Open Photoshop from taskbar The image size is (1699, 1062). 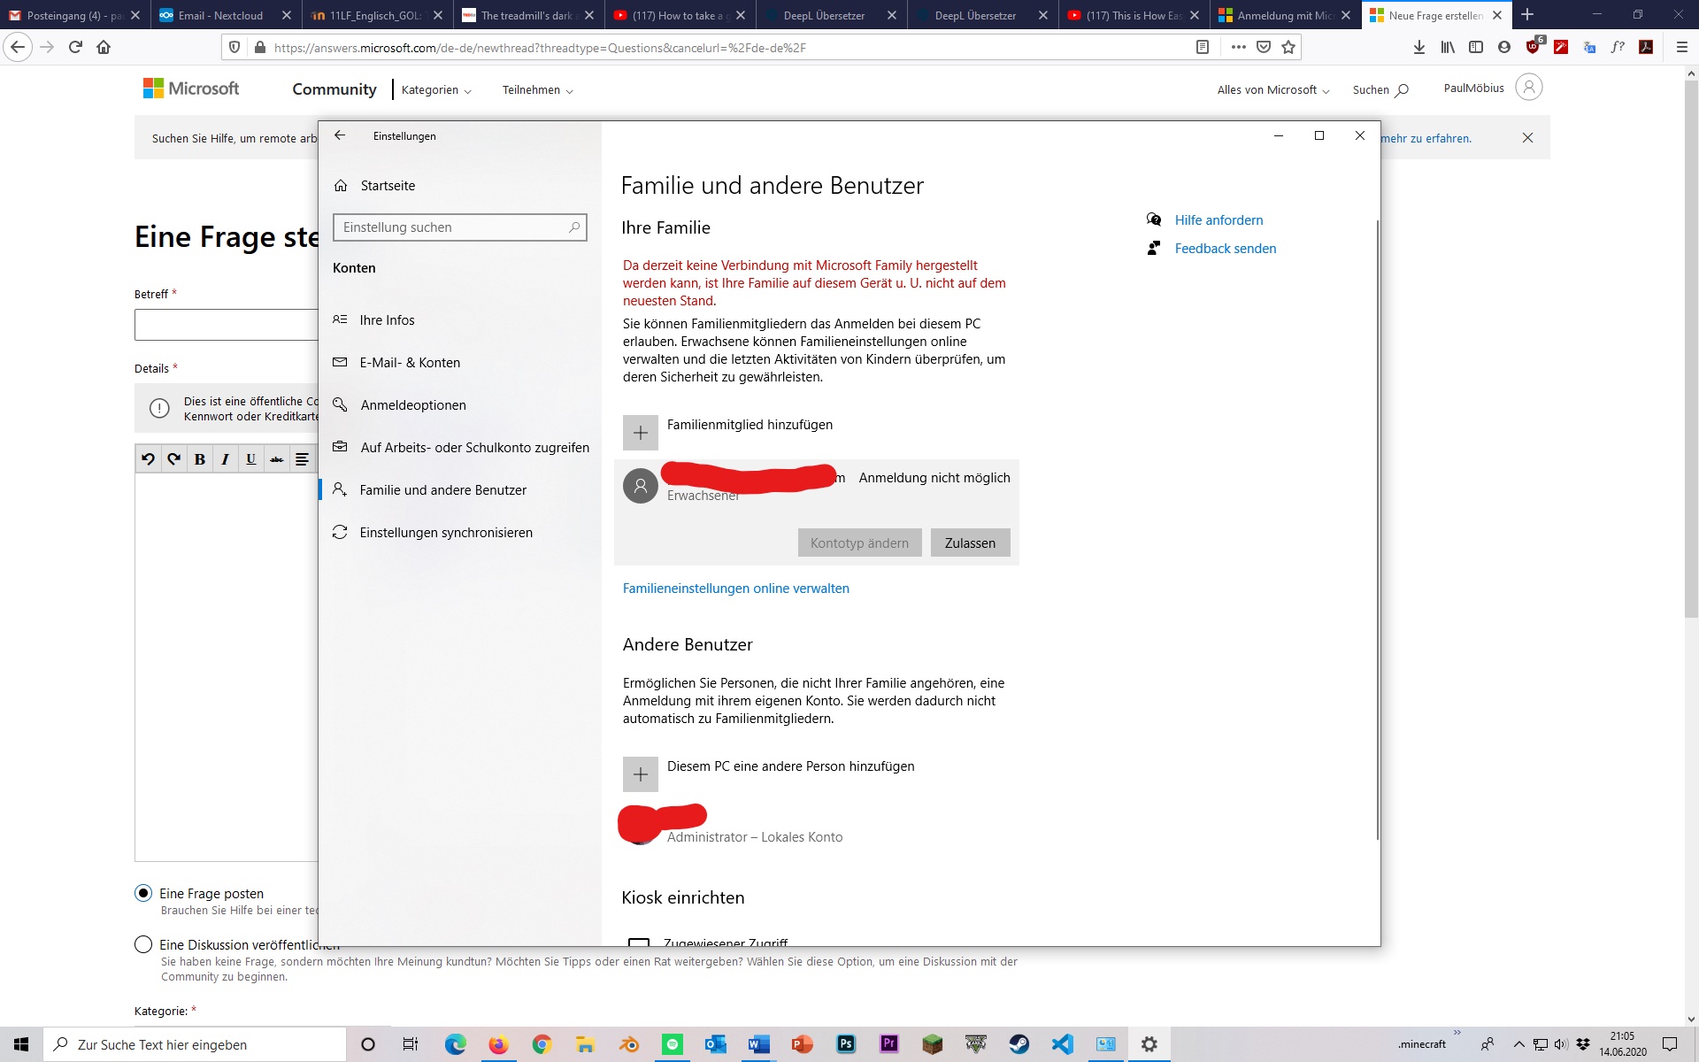[846, 1044]
